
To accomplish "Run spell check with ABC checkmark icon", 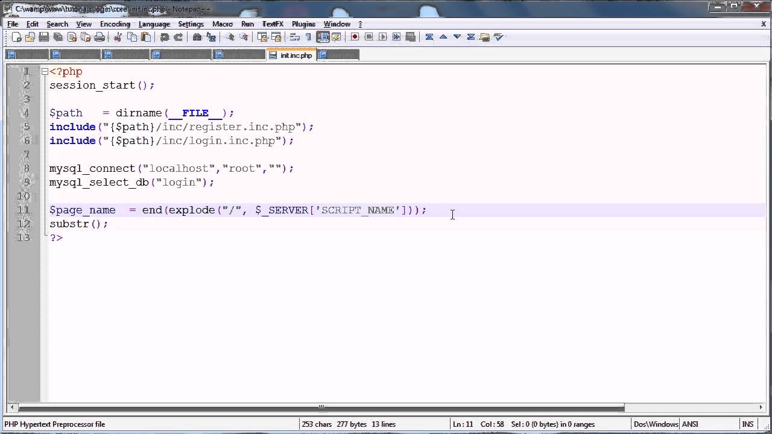I will pyautogui.click(x=499, y=37).
